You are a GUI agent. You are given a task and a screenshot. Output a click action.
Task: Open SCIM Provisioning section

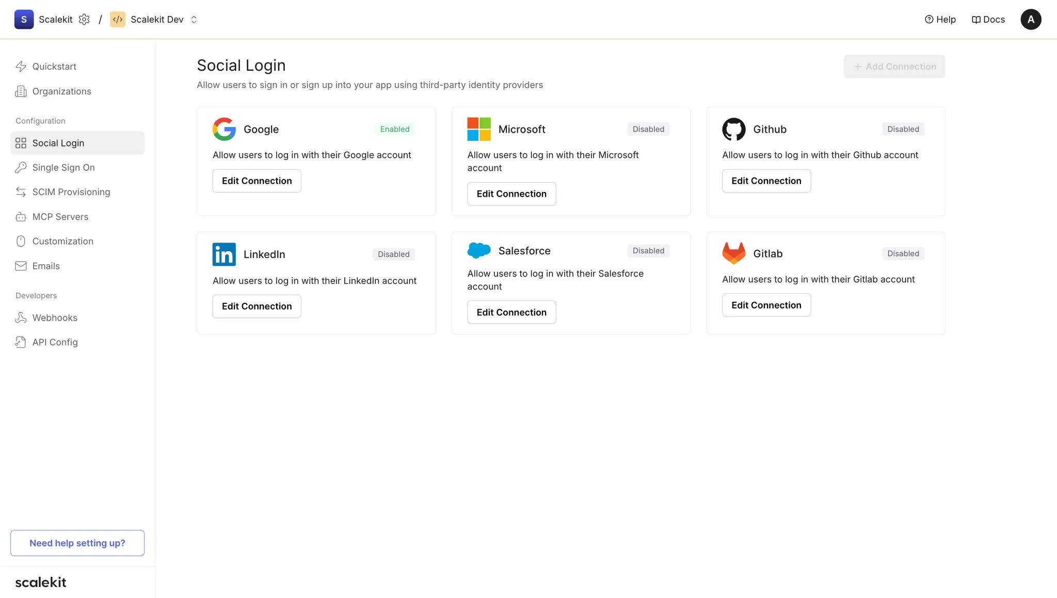[x=77, y=192]
